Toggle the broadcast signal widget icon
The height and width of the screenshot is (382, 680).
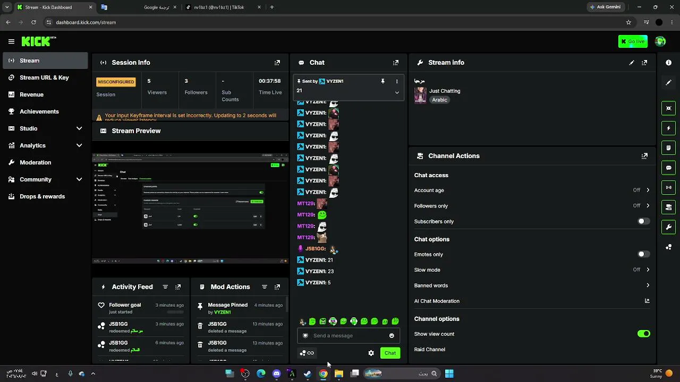coord(669,187)
